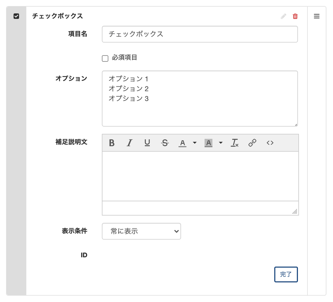This screenshot has width=333, height=302.
Task: Click the clear formatting icon
Action: click(x=235, y=143)
